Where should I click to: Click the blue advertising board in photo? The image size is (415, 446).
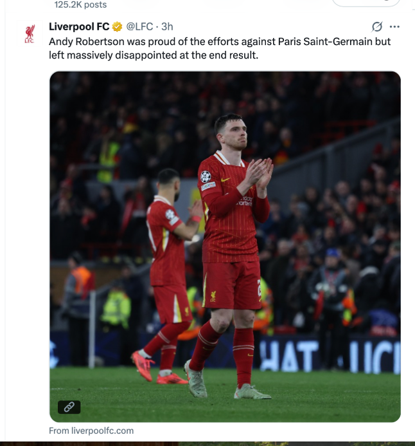pos(330,353)
